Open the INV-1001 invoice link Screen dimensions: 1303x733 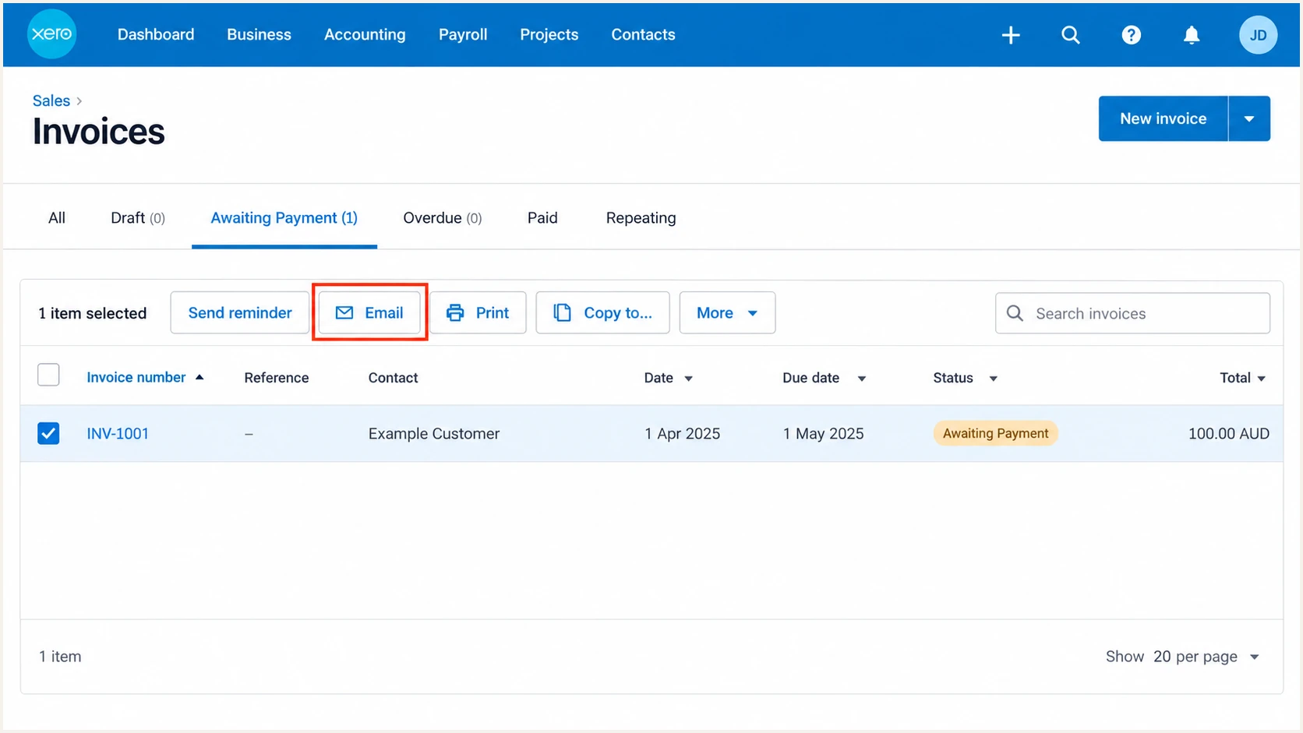(x=118, y=433)
